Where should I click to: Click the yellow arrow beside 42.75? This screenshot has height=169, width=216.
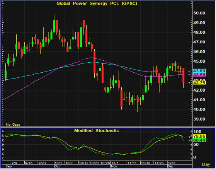pyautogui.click(x=189, y=83)
